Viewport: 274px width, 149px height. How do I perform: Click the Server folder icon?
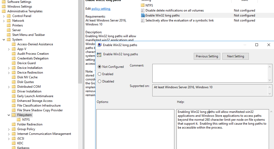click(x=9, y=30)
